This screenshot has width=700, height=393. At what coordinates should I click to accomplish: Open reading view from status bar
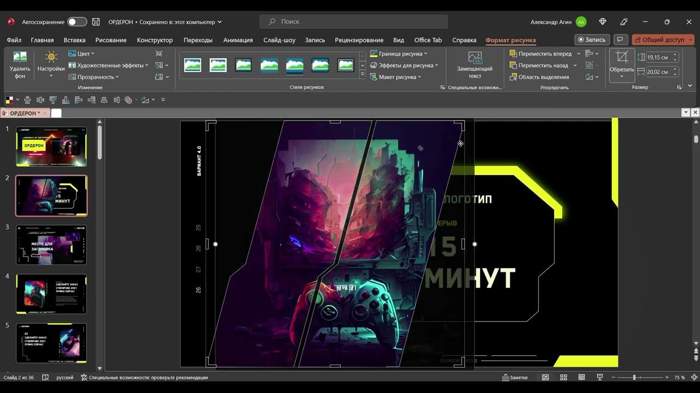(x=581, y=377)
